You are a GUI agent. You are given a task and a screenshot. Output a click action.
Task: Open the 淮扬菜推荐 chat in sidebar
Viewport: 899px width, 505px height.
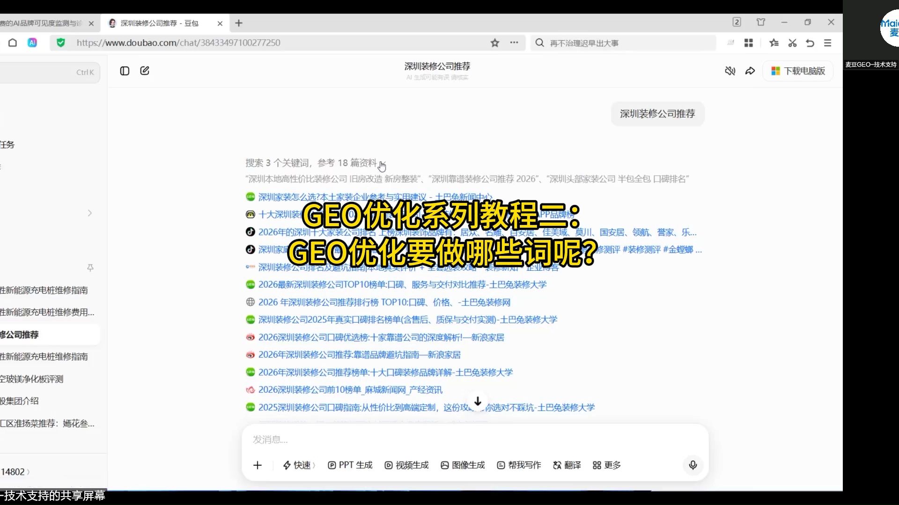[x=47, y=424]
